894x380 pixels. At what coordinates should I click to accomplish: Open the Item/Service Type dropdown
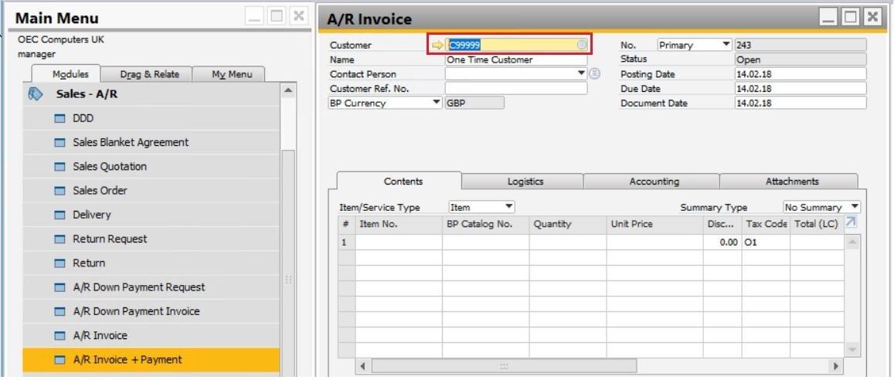point(509,206)
